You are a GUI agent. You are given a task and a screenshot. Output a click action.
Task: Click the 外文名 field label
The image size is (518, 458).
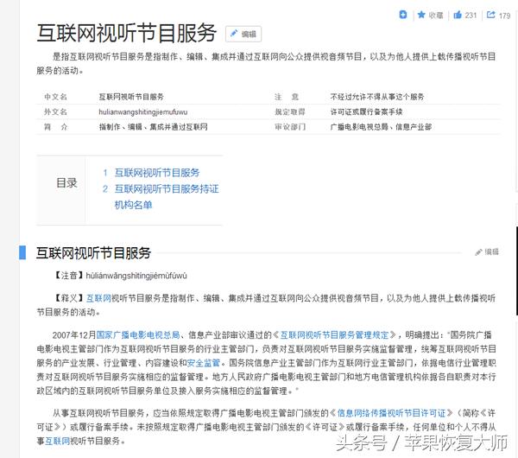point(55,111)
